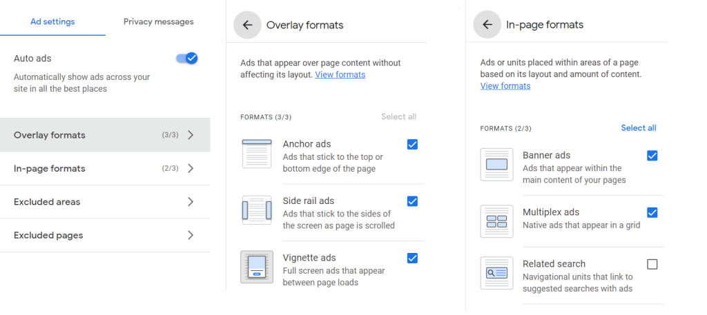Uncheck the Multiplex ads checkbox
707x315 pixels.
pos(652,212)
